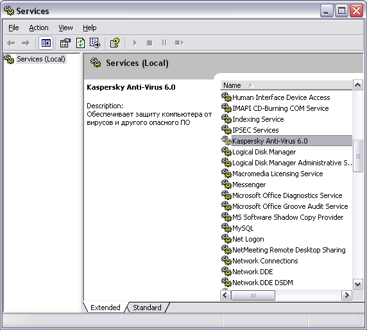The width and height of the screenshot is (367, 330).
Task: Click the vertical scrollbar up arrow
Action: [x=357, y=85]
